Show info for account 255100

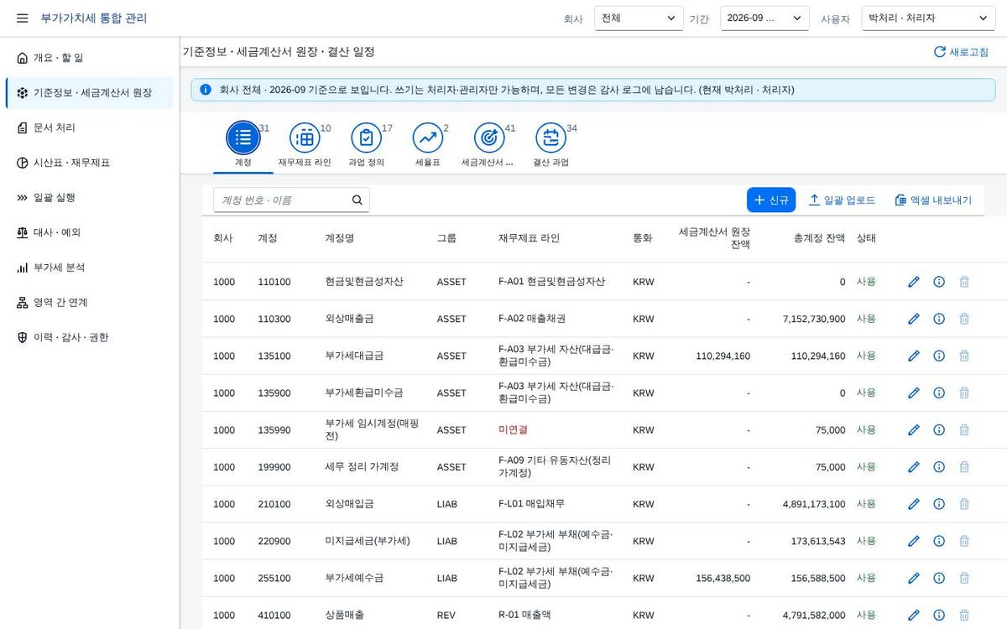click(x=939, y=578)
